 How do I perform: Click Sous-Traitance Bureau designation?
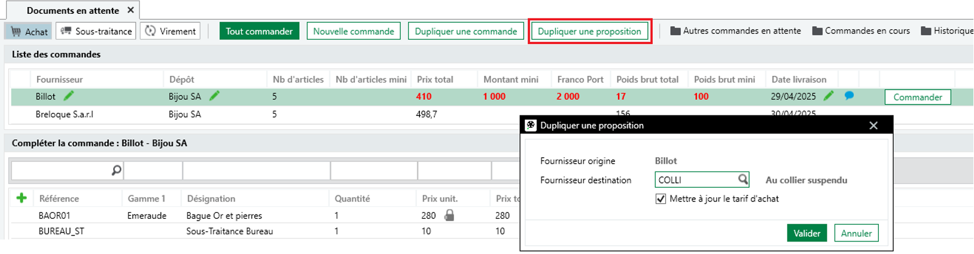(x=230, y=231)
